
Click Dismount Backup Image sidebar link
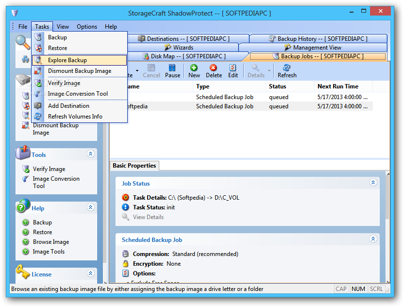[x=56, y=129]
